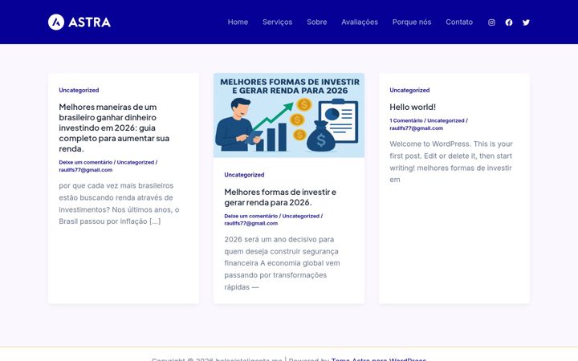Click Uncategorized label below the featured image
578x361 pixels.
tap(244, 175)
